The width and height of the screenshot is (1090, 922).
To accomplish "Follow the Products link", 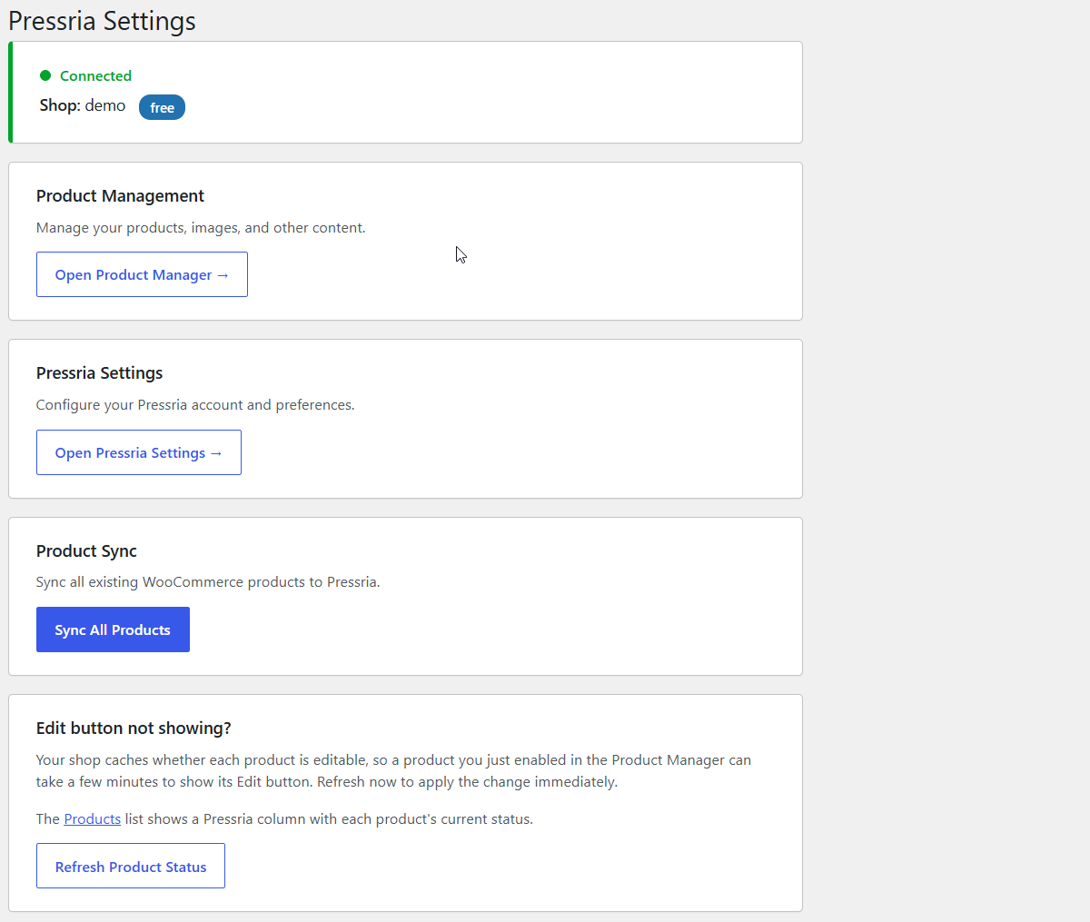I will click(93, 818).
